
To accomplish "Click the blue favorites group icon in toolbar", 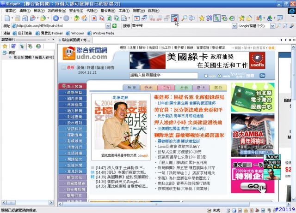I will [209, 18].
